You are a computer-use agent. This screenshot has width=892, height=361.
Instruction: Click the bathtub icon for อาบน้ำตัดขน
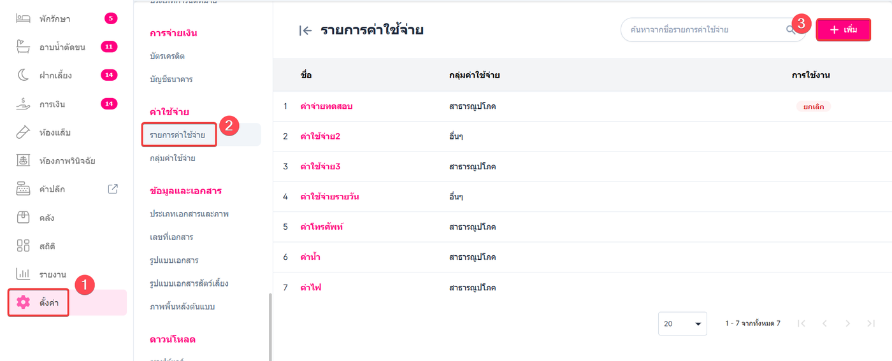[x=24, y=47]
